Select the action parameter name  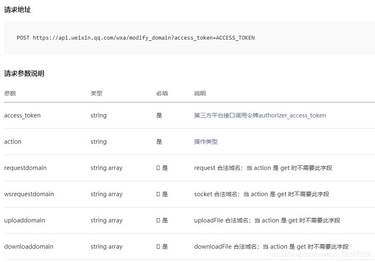(x=13, y=142)
